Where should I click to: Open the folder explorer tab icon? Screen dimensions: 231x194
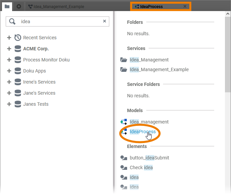(7, 6)
